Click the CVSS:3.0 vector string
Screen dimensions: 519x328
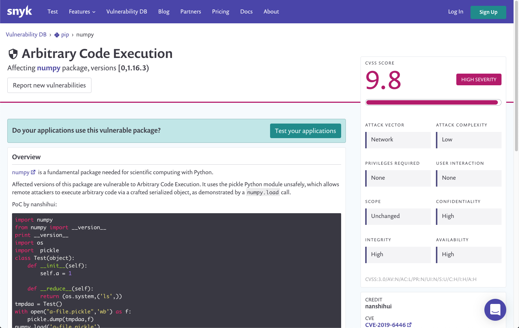pyautogui.click(x=421, y=279)
